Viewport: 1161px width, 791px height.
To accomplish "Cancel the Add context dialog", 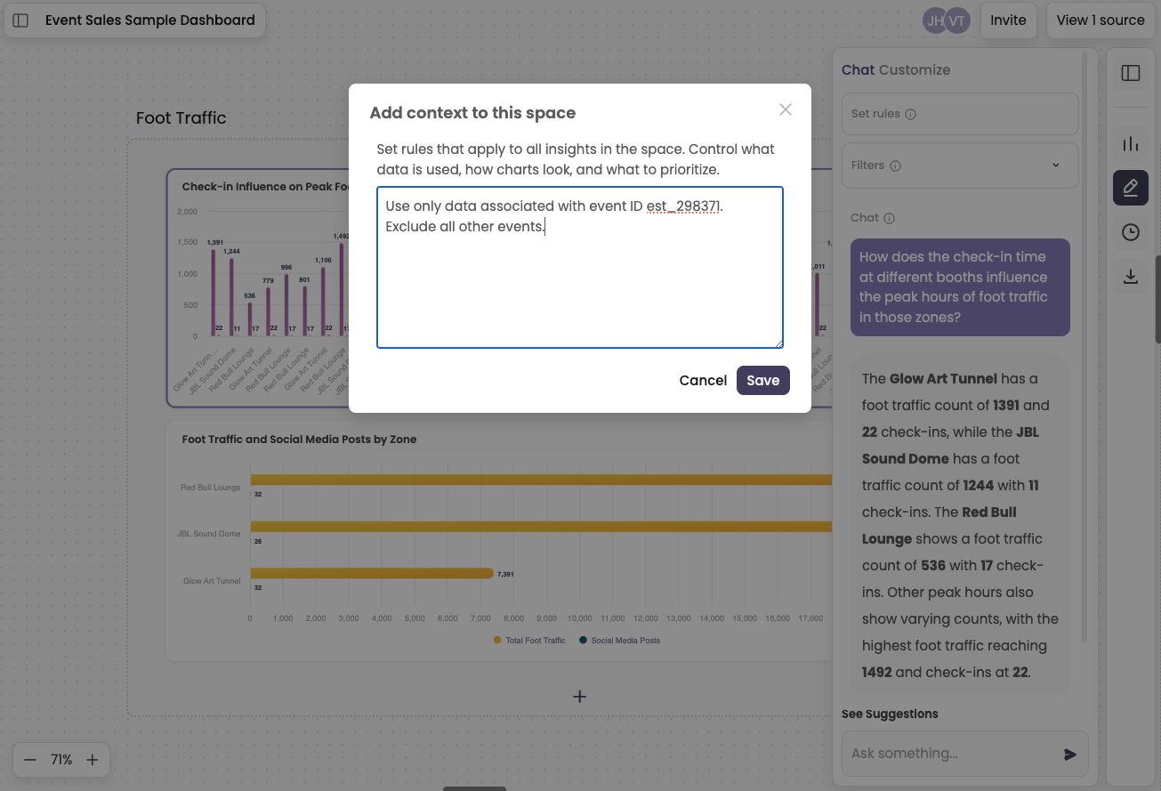I will point(703,380).
